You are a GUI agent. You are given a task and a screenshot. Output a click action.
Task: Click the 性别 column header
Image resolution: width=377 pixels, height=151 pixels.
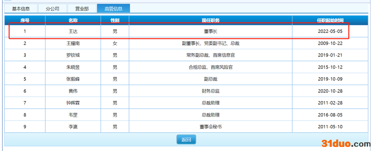(x=115, y=20)
